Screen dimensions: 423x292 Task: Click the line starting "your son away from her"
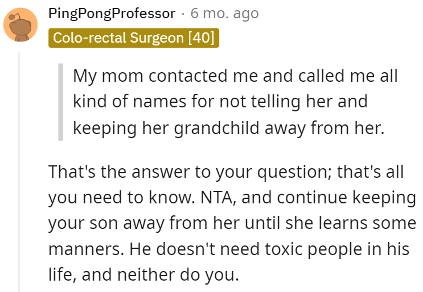point(232,223)
